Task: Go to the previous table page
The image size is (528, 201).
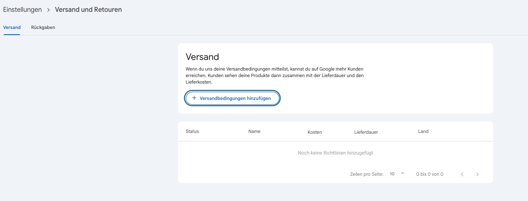Action: click(x=462, y=174)
